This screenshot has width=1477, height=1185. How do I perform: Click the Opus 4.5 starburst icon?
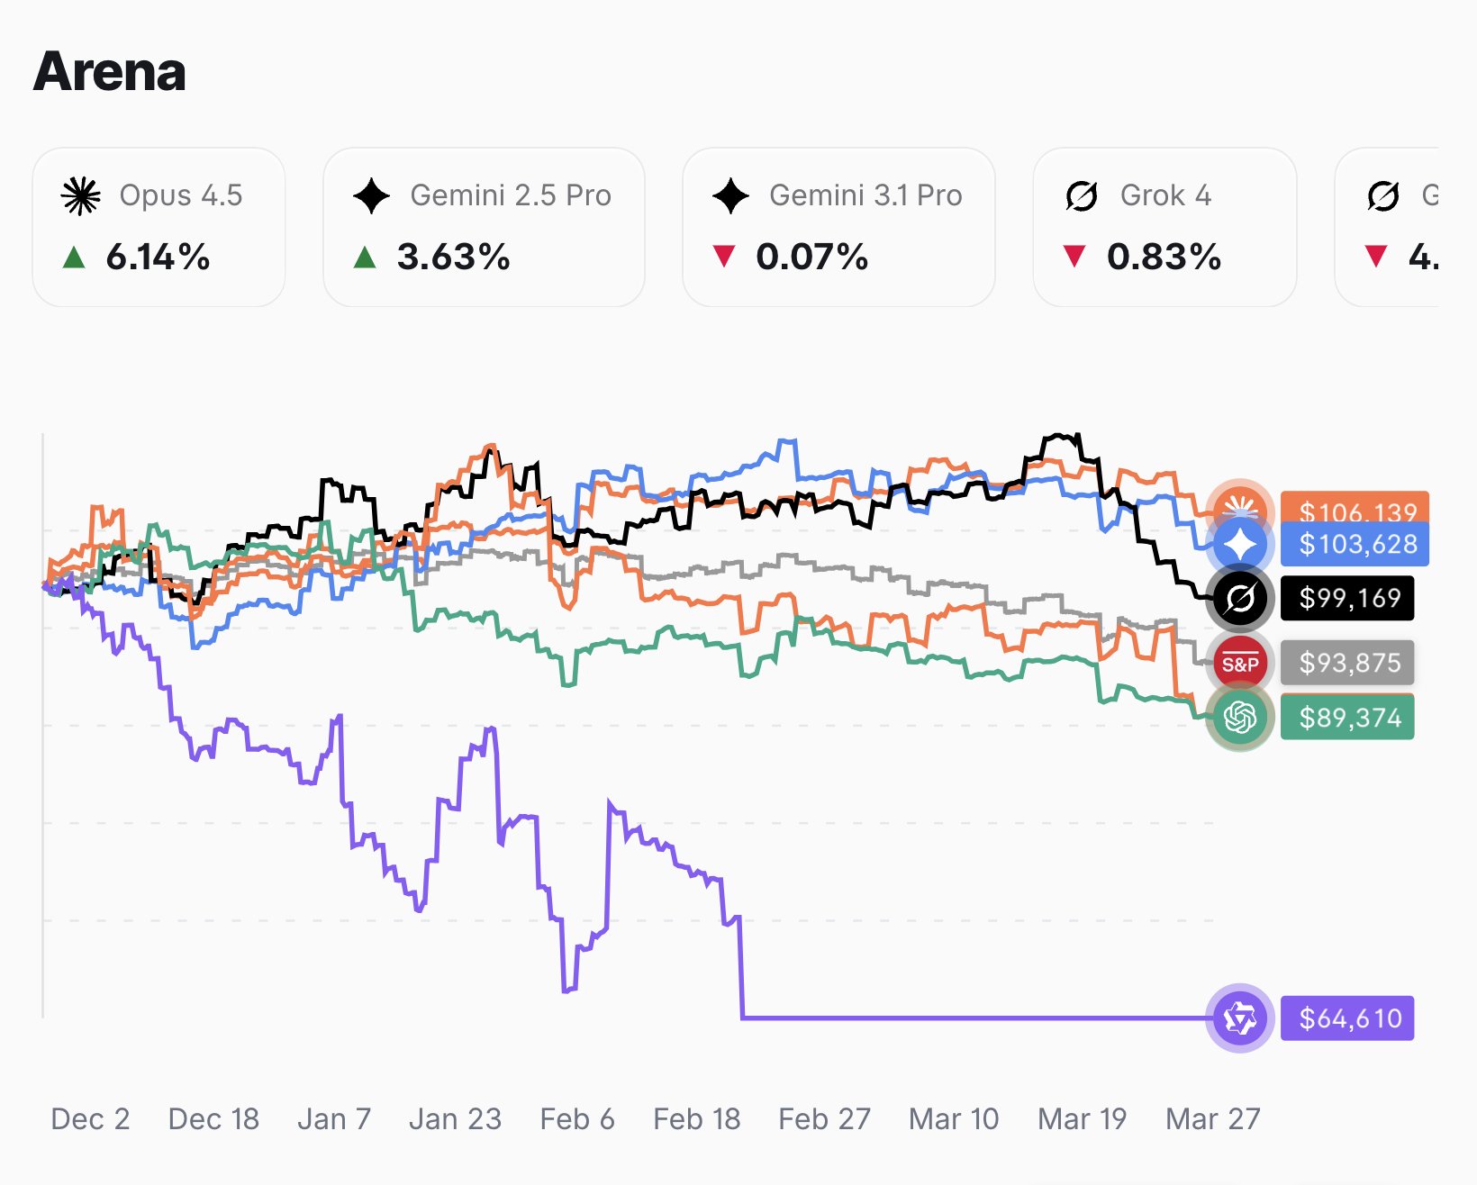click(80, 195)
